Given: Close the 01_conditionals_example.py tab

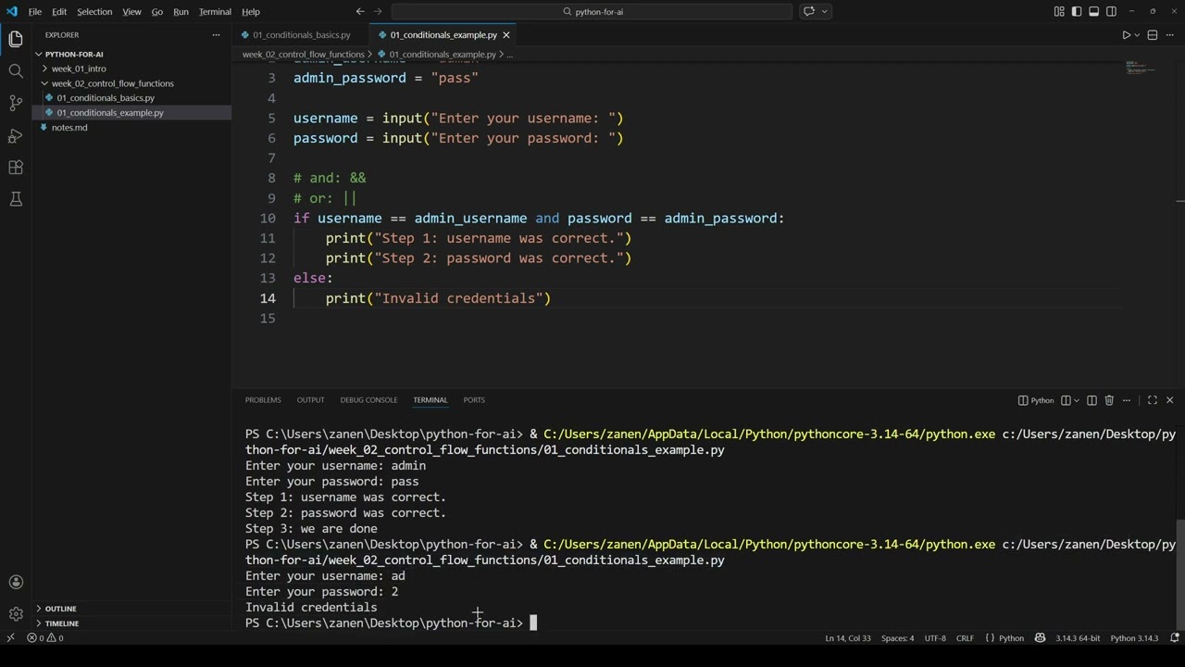Looking at the screenshot, I should (x=506, y=35).
